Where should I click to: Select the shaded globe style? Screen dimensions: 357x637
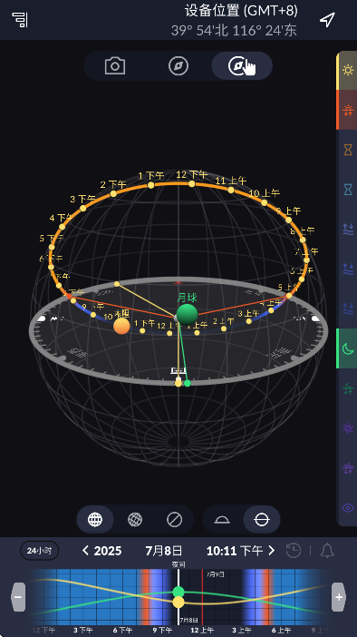pos(135,520)
